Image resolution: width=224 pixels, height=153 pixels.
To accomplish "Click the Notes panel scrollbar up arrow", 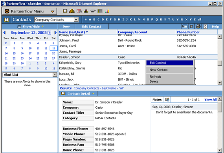I will (x=220, y=99).
